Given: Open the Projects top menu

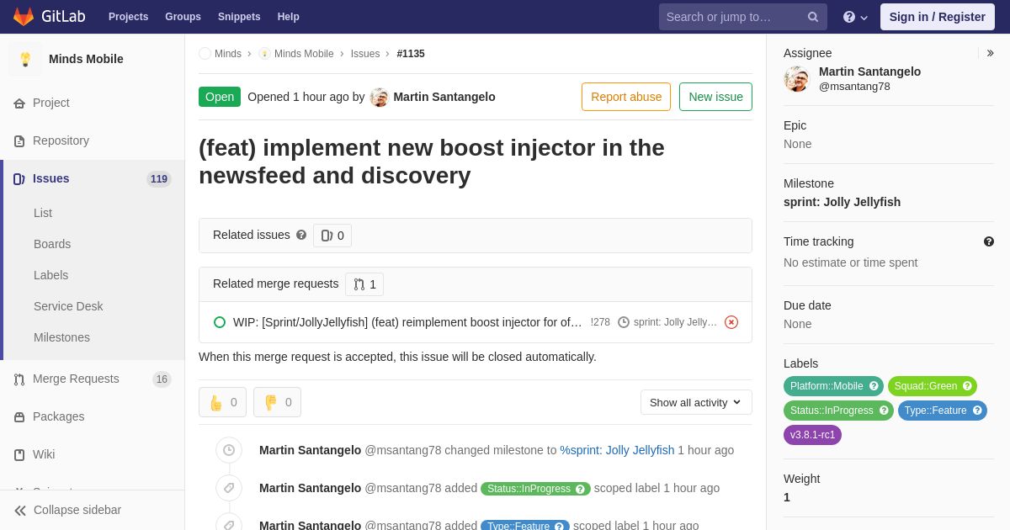Looking at the screenshot, I should (x=128, y=17).
